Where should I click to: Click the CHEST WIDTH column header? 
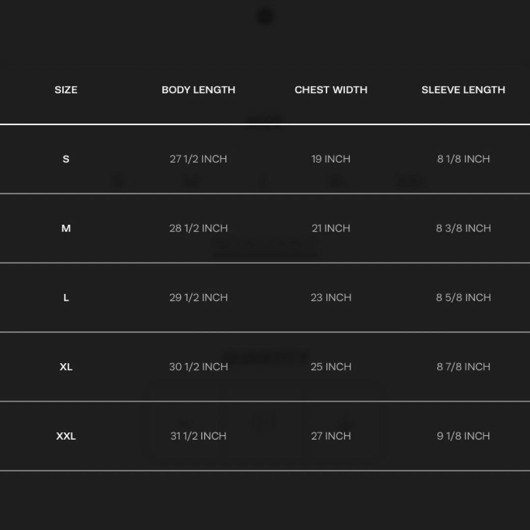(x=331, y=90)
